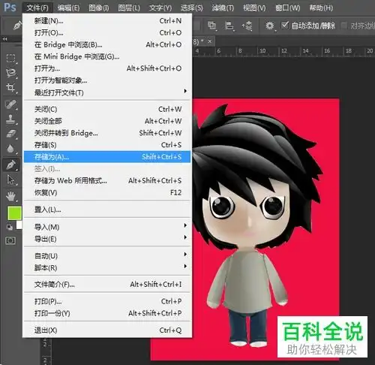The width and height of the screenshot is (375, 365).
Task: Choose 存储为(A)... highlighted entry
Action: coord(107,157)
